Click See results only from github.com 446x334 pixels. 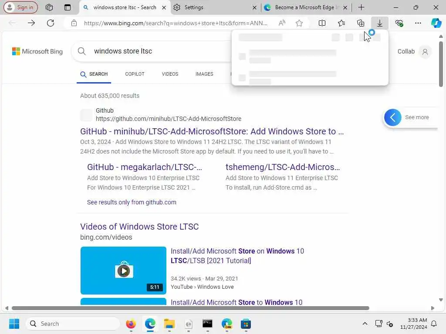(x=132, y=202)
